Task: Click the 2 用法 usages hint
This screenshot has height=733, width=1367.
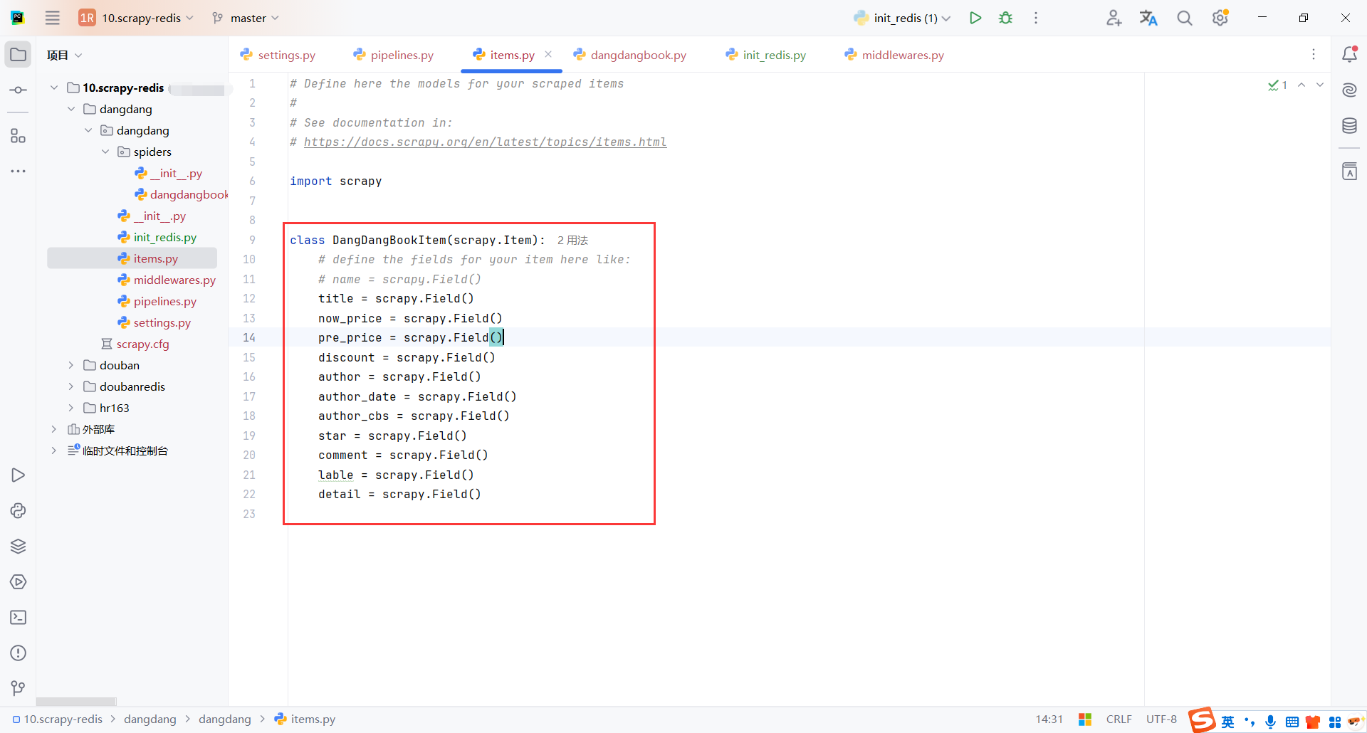Action: [572, 241]
